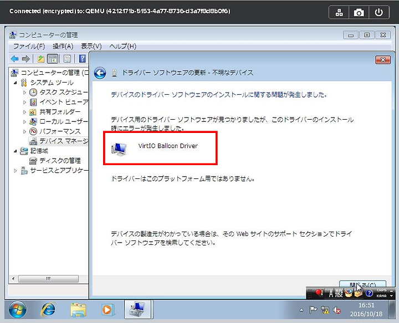Expand the ローカル ユーザー node
The width and height of the screenshot is (399, 323).
tap(25, 122)
